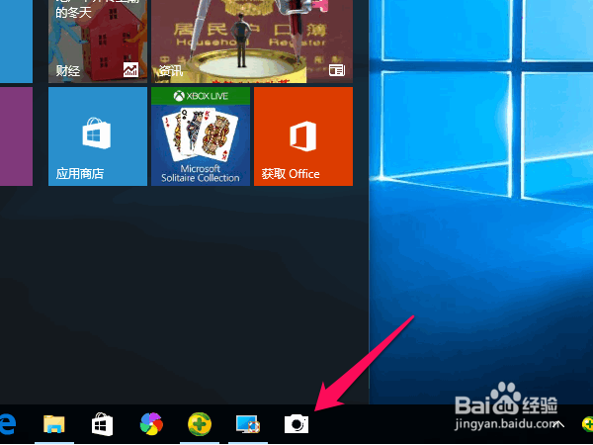The height and width of the screenshot is (445, 593).
Task: Click the purple tile at left edge
Action: click(16, 136)
